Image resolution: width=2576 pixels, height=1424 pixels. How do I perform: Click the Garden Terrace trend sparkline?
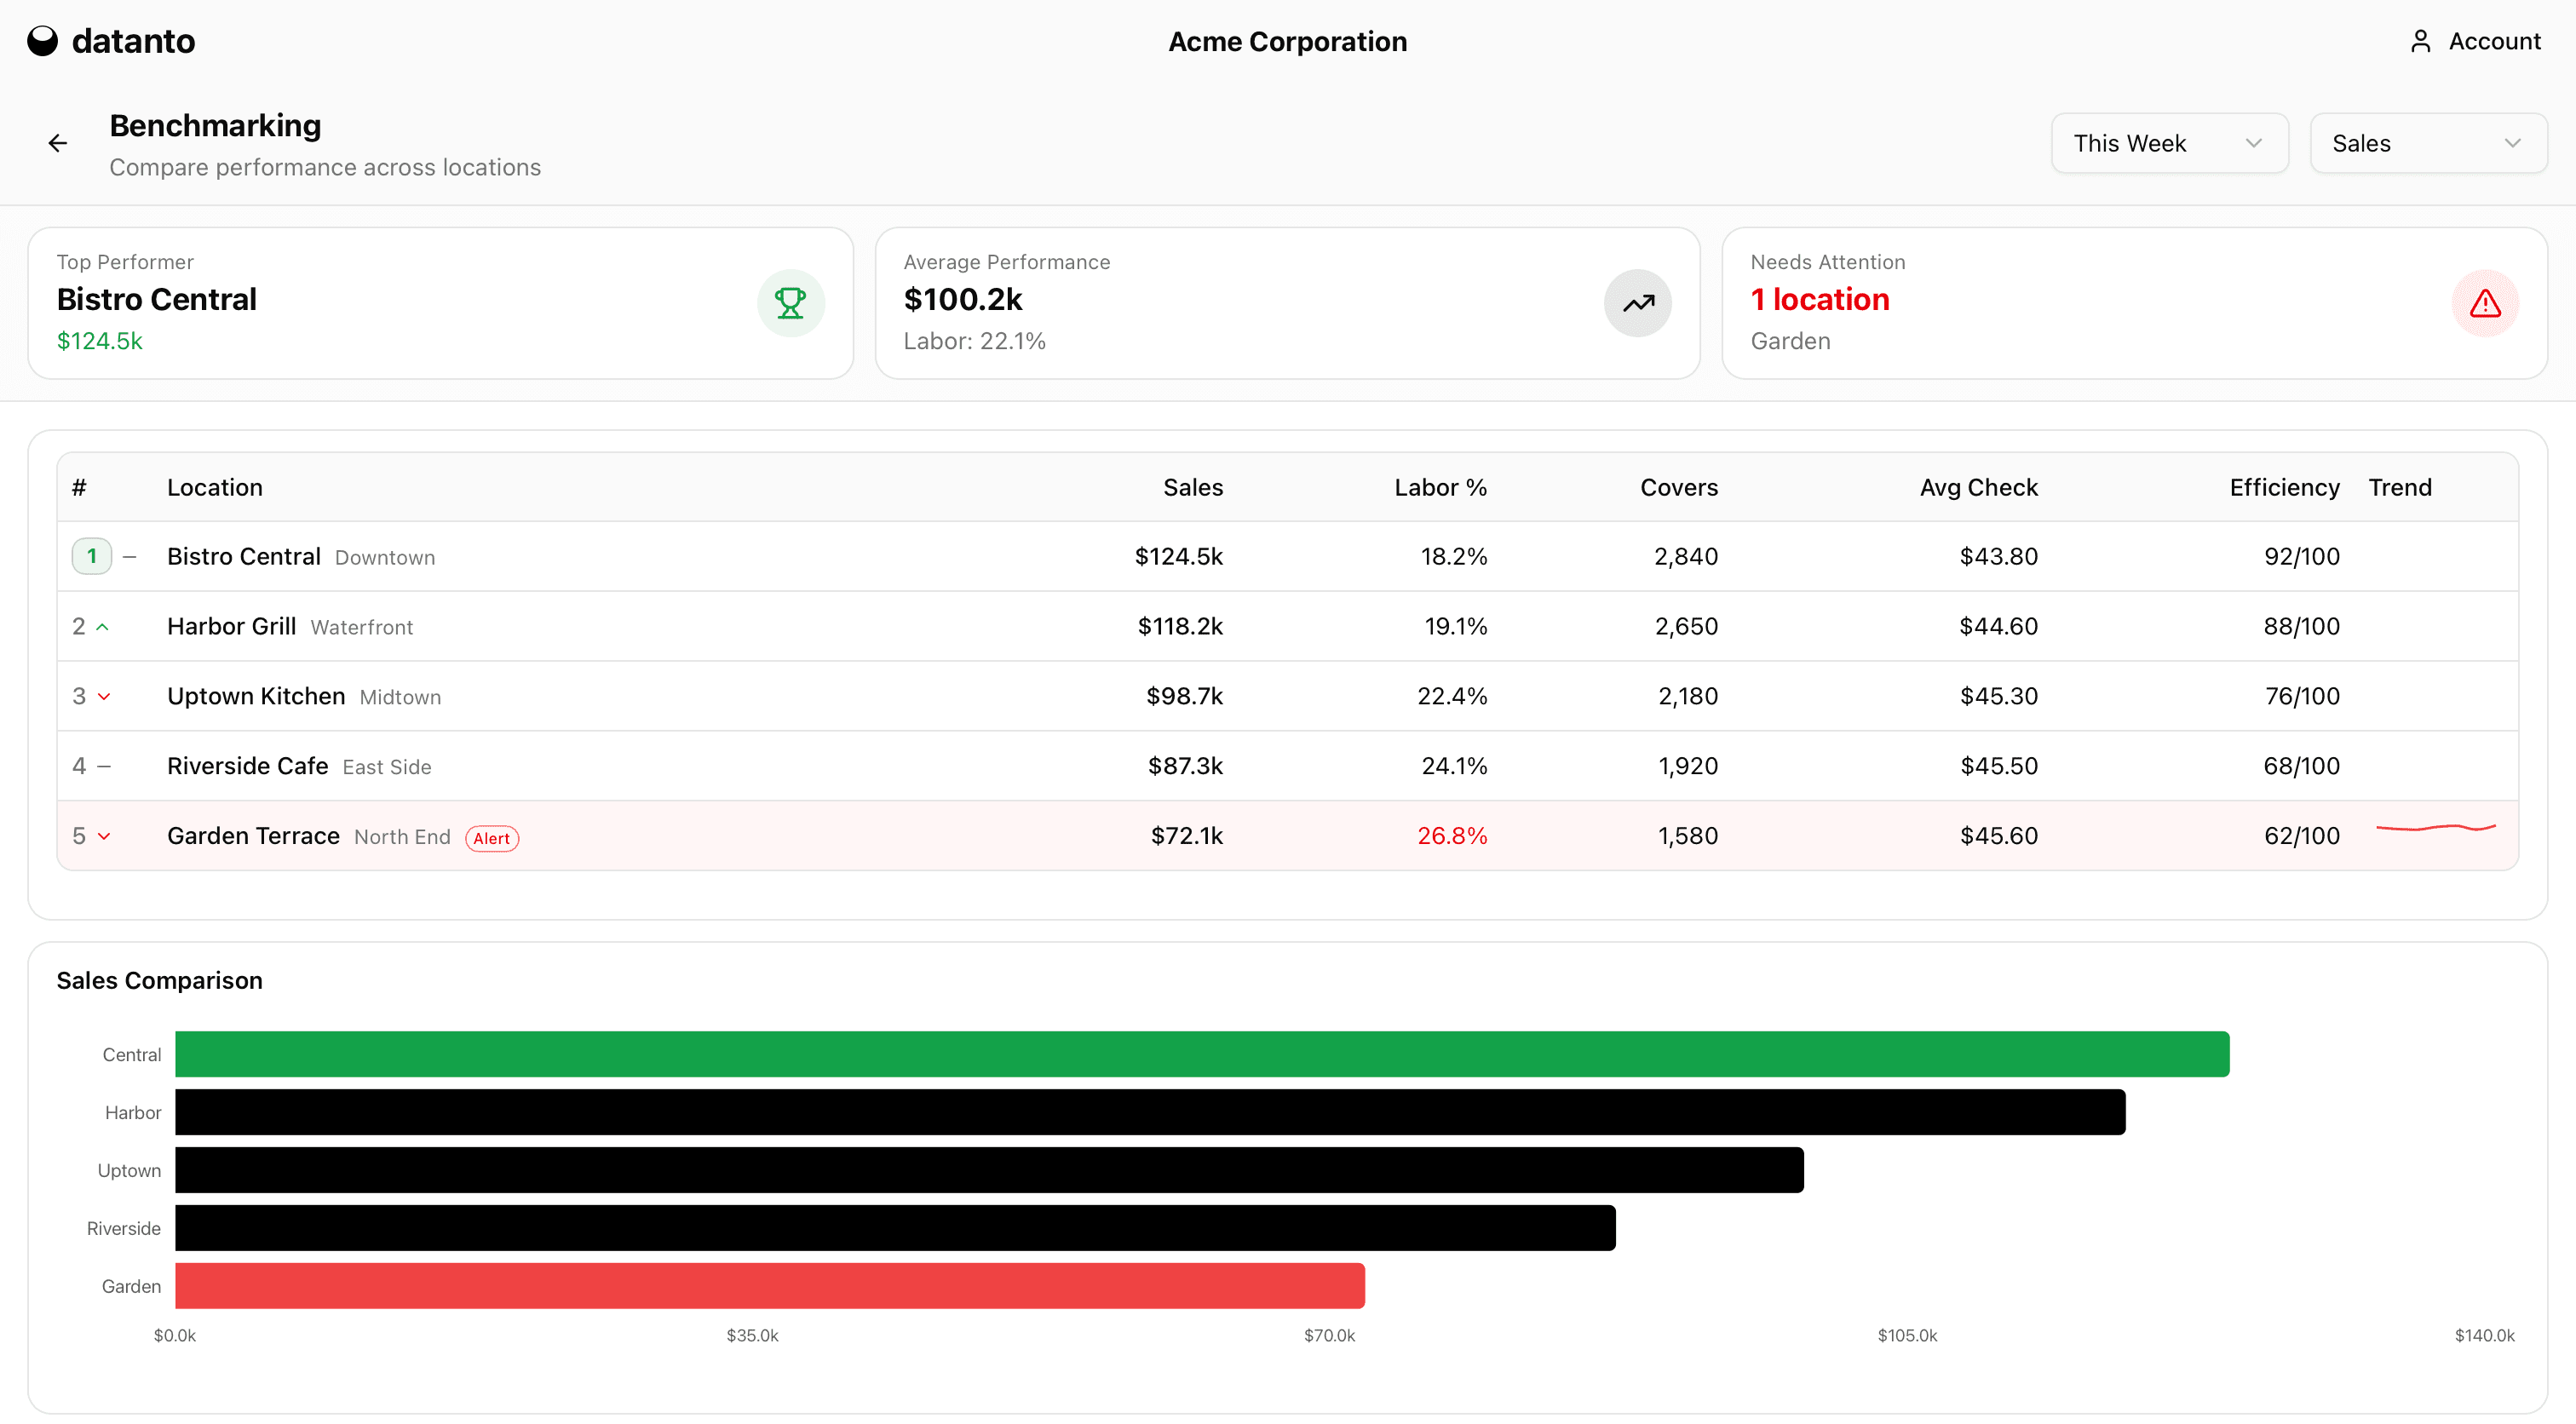[2435, 828]
